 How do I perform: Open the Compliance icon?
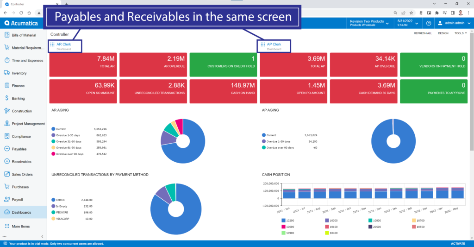click(7, 136)
